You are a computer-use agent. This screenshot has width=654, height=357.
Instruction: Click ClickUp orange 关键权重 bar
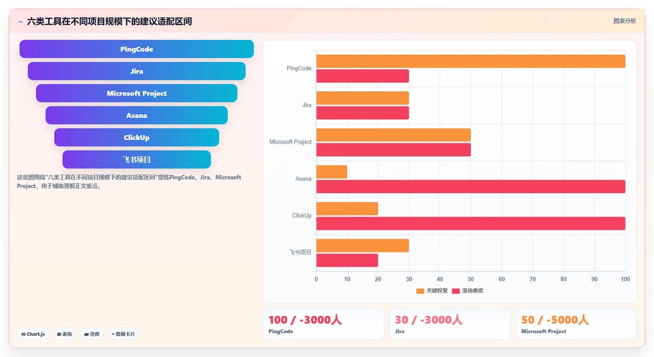coord(347,208)
